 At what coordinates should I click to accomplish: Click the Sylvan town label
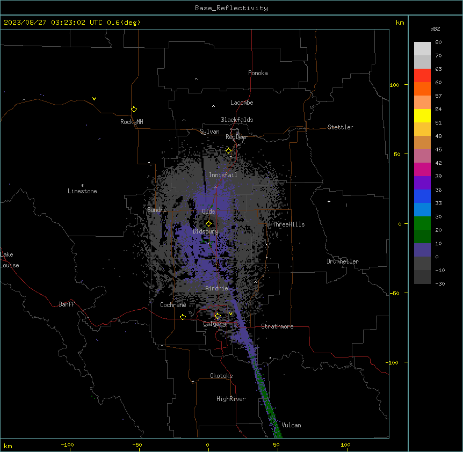(209, 132)
